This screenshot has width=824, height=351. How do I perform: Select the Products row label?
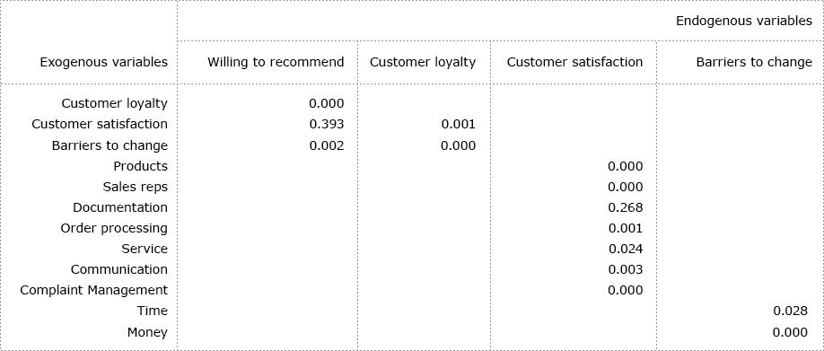pos(140,166)
